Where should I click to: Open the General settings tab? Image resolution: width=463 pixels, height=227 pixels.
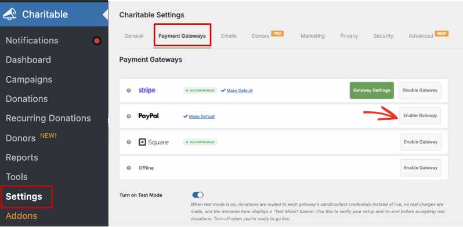[x=134, y=36]
